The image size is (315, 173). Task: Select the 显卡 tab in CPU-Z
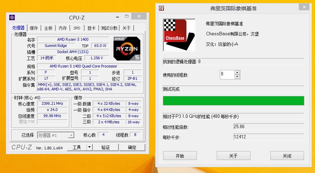pos(91,28)
